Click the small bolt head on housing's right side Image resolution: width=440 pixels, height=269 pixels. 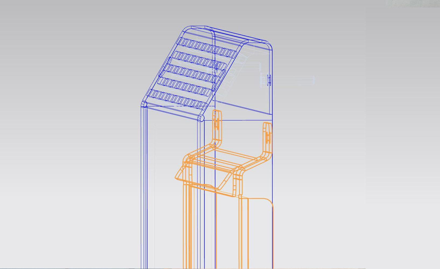click(269, 80)
